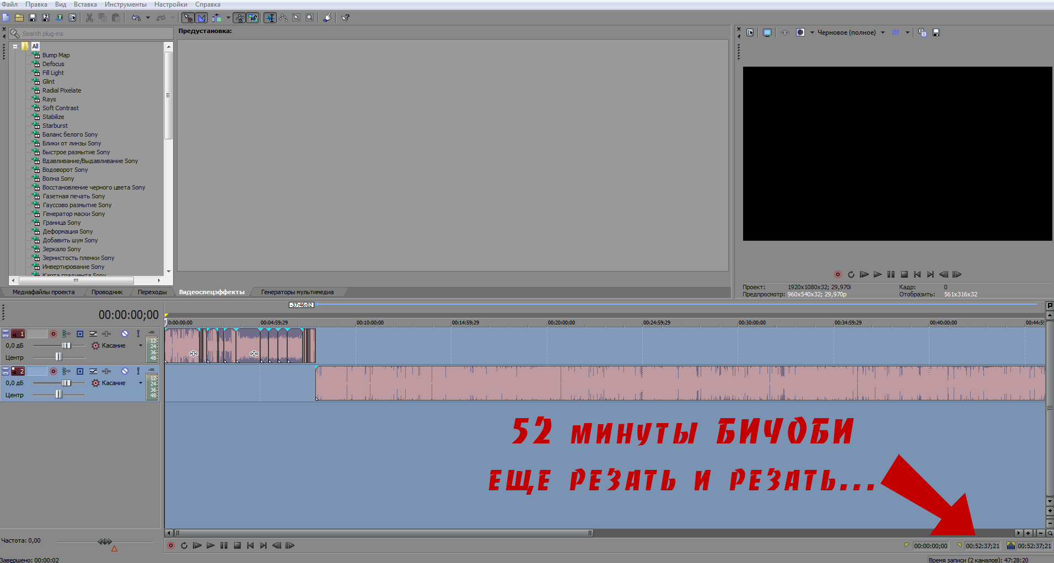Open the undo history dropdown arrow
1054x563 pixels.
[x=148, y=18]
